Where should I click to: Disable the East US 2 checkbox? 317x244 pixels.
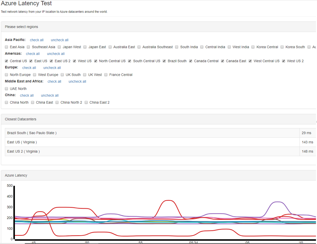[51, 61]
